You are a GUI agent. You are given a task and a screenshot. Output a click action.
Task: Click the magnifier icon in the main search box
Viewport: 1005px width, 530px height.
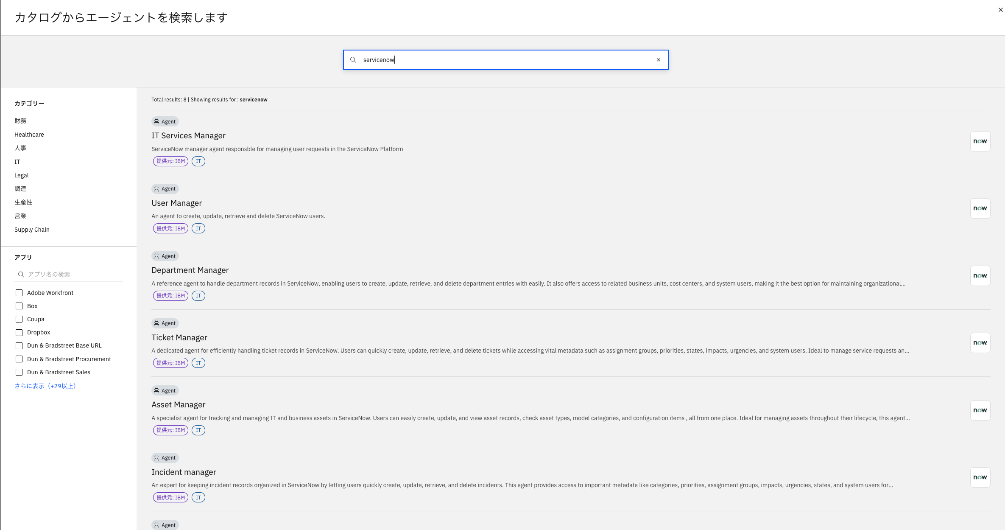point(353,60)
